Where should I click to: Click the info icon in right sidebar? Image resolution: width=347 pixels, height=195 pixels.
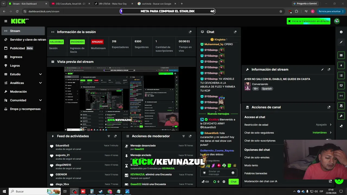[x=341, y=32]
